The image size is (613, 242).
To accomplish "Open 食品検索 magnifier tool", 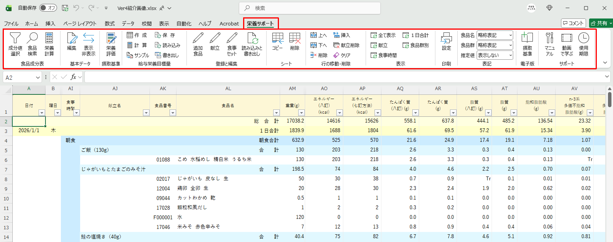I will tap(32, 44).
